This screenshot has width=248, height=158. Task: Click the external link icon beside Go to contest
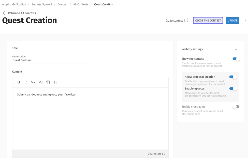(x=186, y=21)
